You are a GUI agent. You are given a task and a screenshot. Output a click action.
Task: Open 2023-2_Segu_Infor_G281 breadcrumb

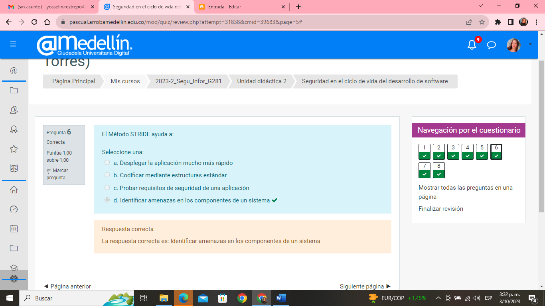[x=188, y=81]
